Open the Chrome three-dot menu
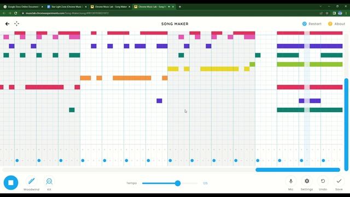Image resolution: width=350 pixels, height=197 pixels. pyautogui.click(x=346, y=13)
